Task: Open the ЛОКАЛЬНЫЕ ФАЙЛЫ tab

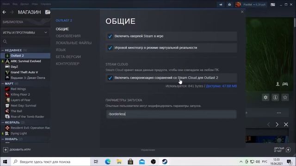Action: point(74,43)
